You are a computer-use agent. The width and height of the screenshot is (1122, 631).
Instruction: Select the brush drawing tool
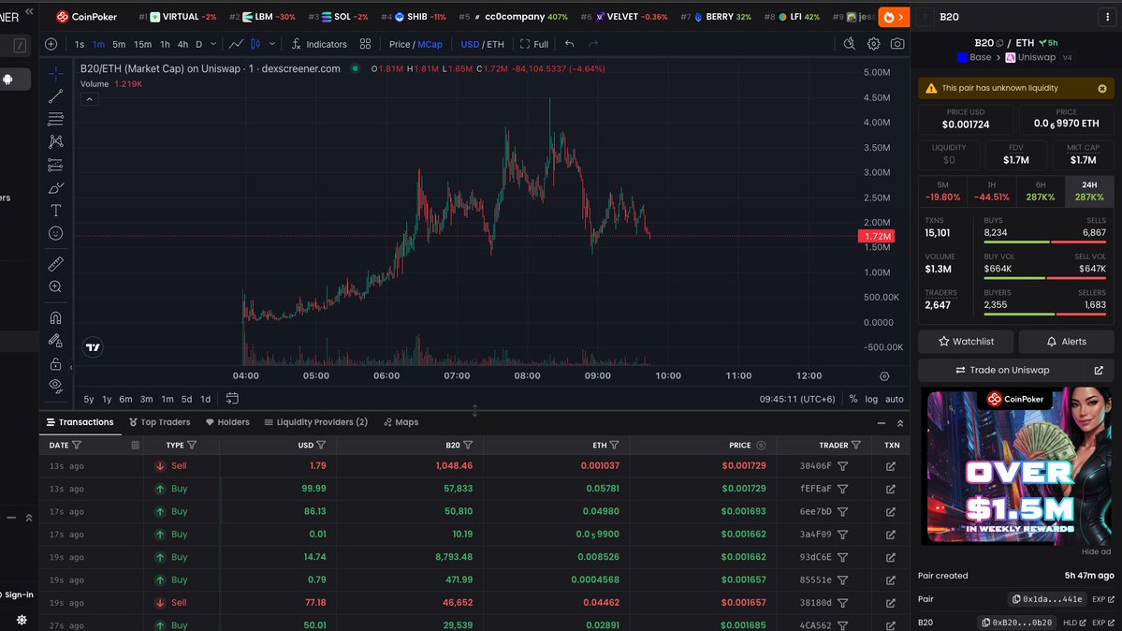pyautogui.click(x=56, y=187)
